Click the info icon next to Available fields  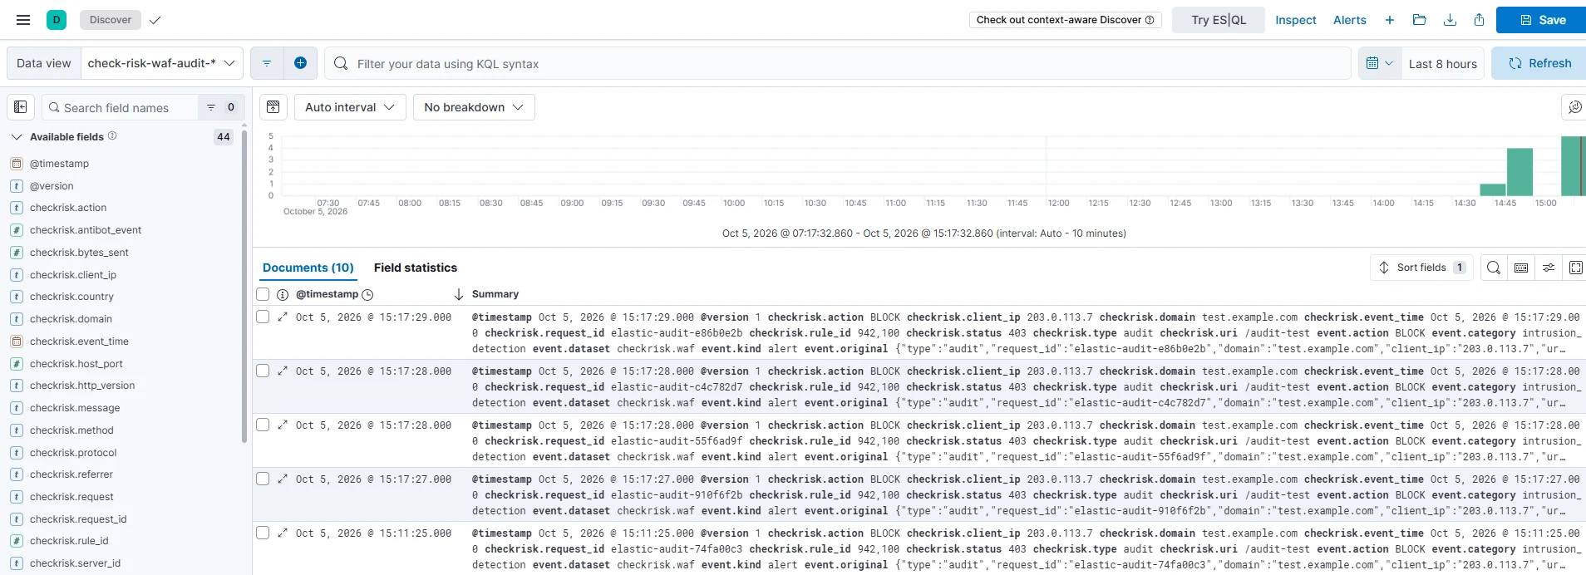[112, 136]
